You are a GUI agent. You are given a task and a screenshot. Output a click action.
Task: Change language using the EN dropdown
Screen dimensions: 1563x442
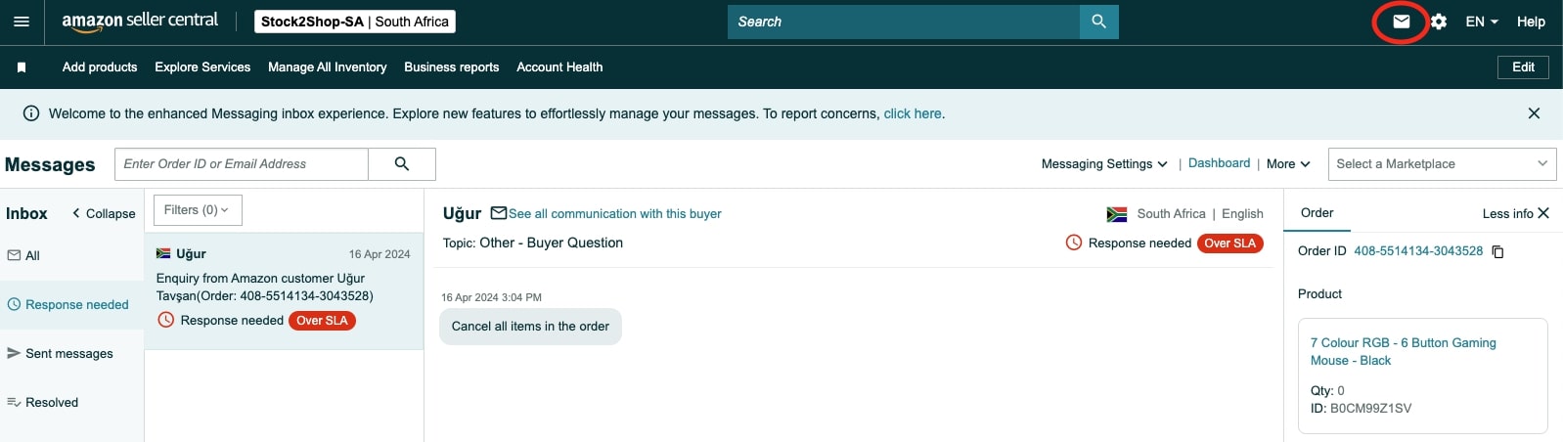pos(1482,22)
